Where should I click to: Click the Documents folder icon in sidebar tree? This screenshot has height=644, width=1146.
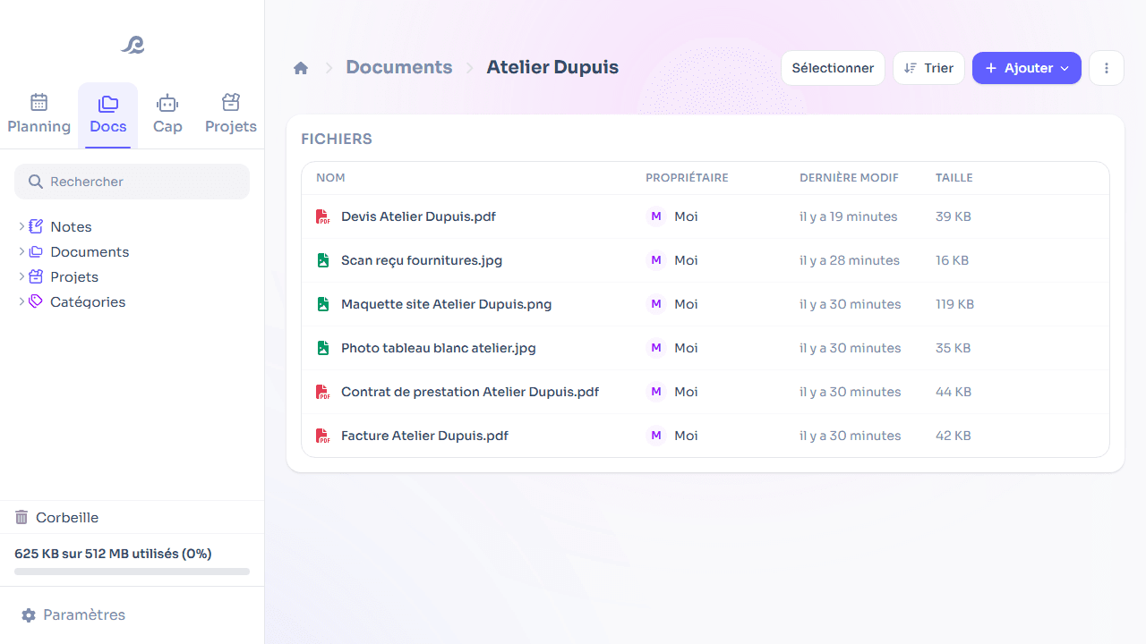click(x=36, y=251)
